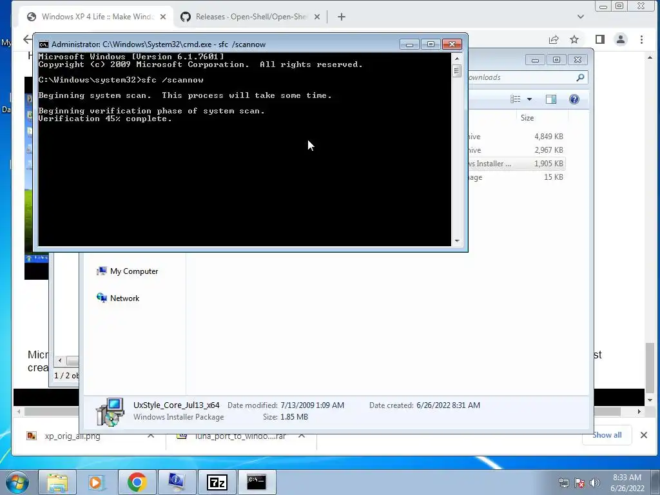Switch to Chrome in taskbar
This screenshot has height=495, width=660.
[137, 482]
